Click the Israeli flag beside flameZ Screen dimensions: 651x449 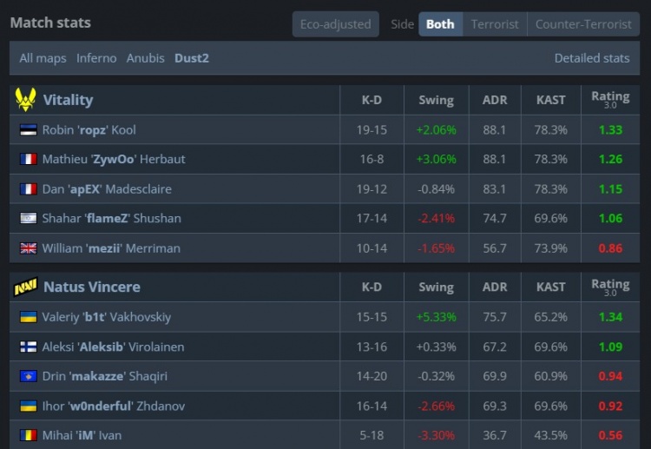(x=28, y=219)
